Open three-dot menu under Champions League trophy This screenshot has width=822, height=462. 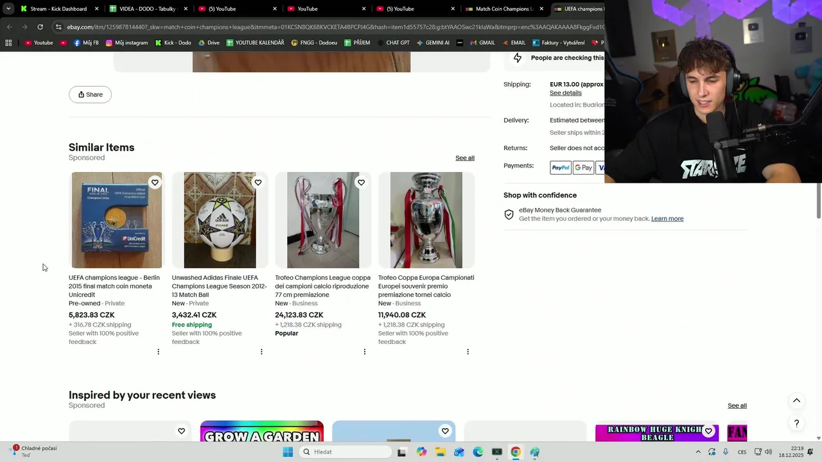click(364, 352)
